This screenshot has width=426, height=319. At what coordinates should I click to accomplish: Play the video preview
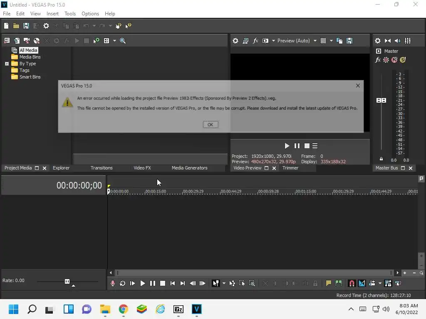tap(287, 146)
